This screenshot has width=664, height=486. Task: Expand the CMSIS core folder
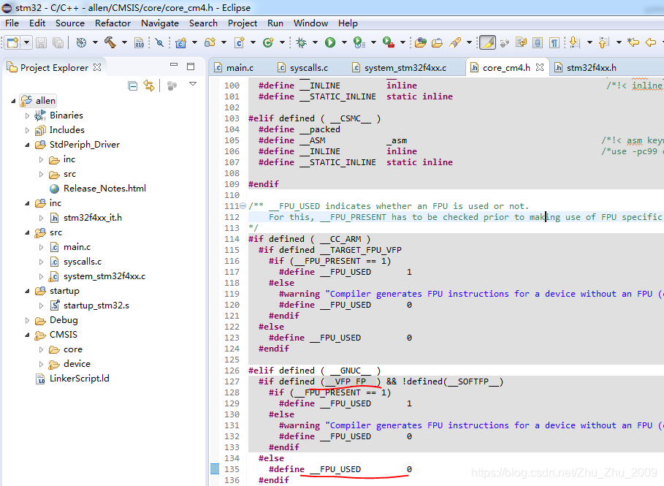coord(41,349)
